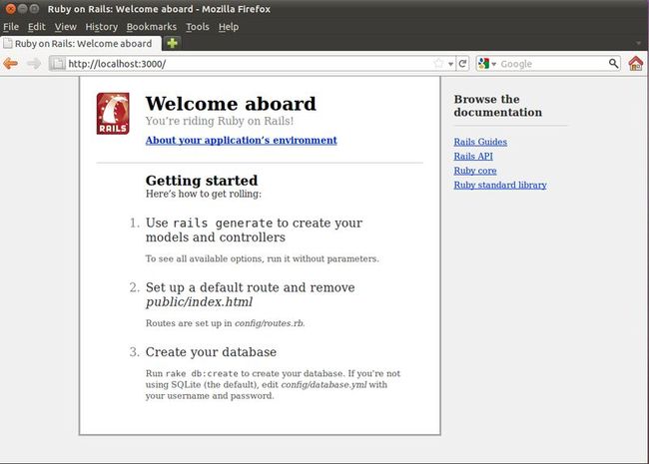Open 'About your application's environment' link
The image size is (649, 464).
coord(241,140)
